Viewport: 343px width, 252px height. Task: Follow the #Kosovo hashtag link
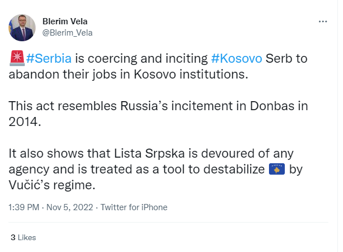coord(236,58)
